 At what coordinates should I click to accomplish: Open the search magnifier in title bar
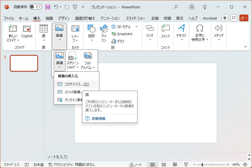[x=176, y=7]
